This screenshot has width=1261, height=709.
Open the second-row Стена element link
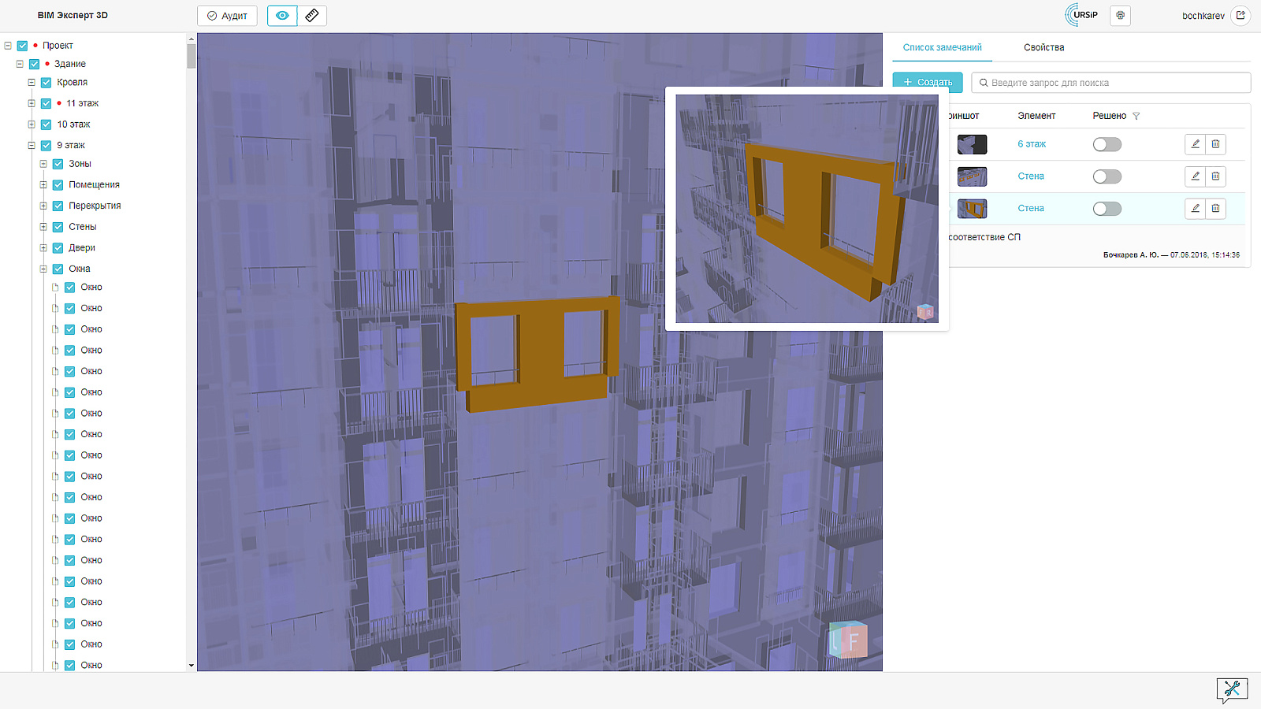point(1031,176)
